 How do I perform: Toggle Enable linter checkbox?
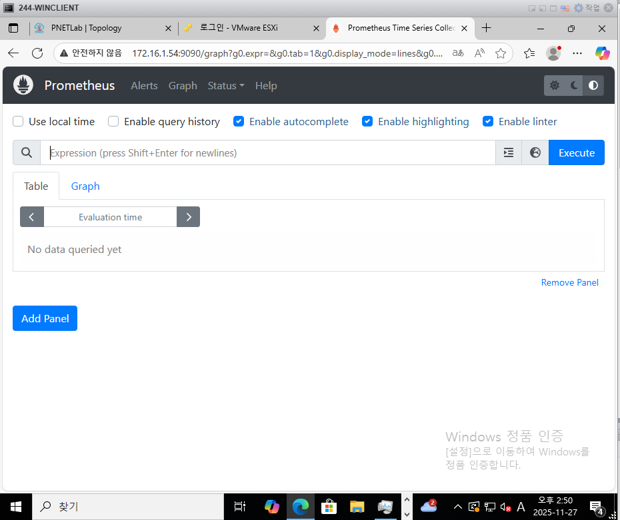[x=488, y=121]
